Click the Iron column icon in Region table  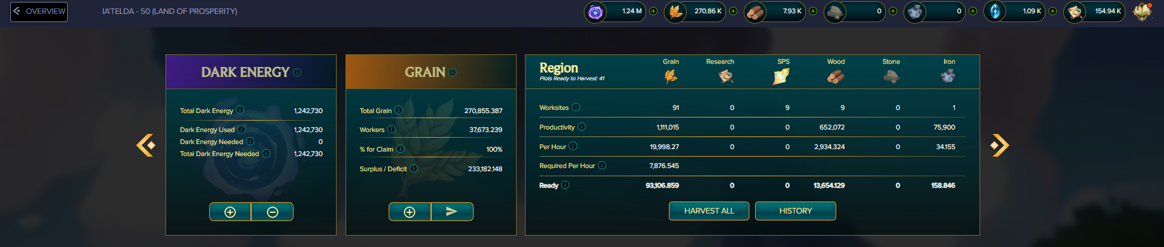coord(948,76)
